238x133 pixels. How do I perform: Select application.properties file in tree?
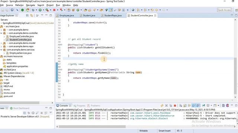17,66
